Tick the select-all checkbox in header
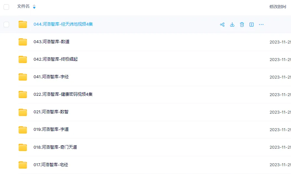 tap(6, 7)
